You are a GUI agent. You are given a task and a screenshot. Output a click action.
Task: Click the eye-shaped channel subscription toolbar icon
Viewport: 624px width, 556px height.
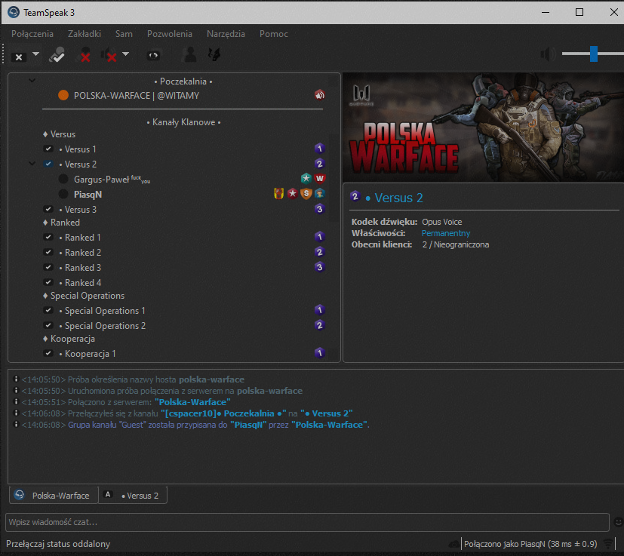(x=153, y=55)
